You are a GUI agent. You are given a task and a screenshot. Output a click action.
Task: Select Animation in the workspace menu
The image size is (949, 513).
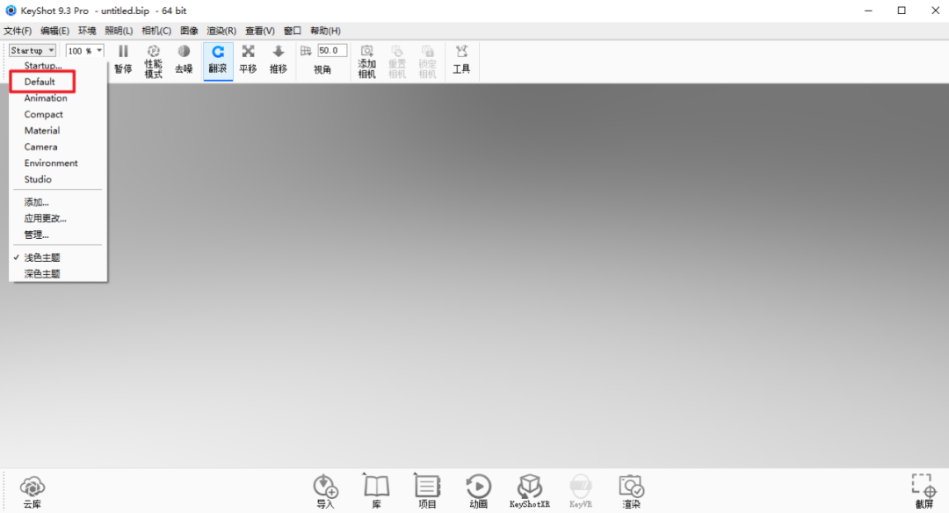[x=46, y=98]
